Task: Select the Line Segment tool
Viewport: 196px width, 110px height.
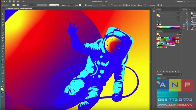Action: click(x=3, y=30)
